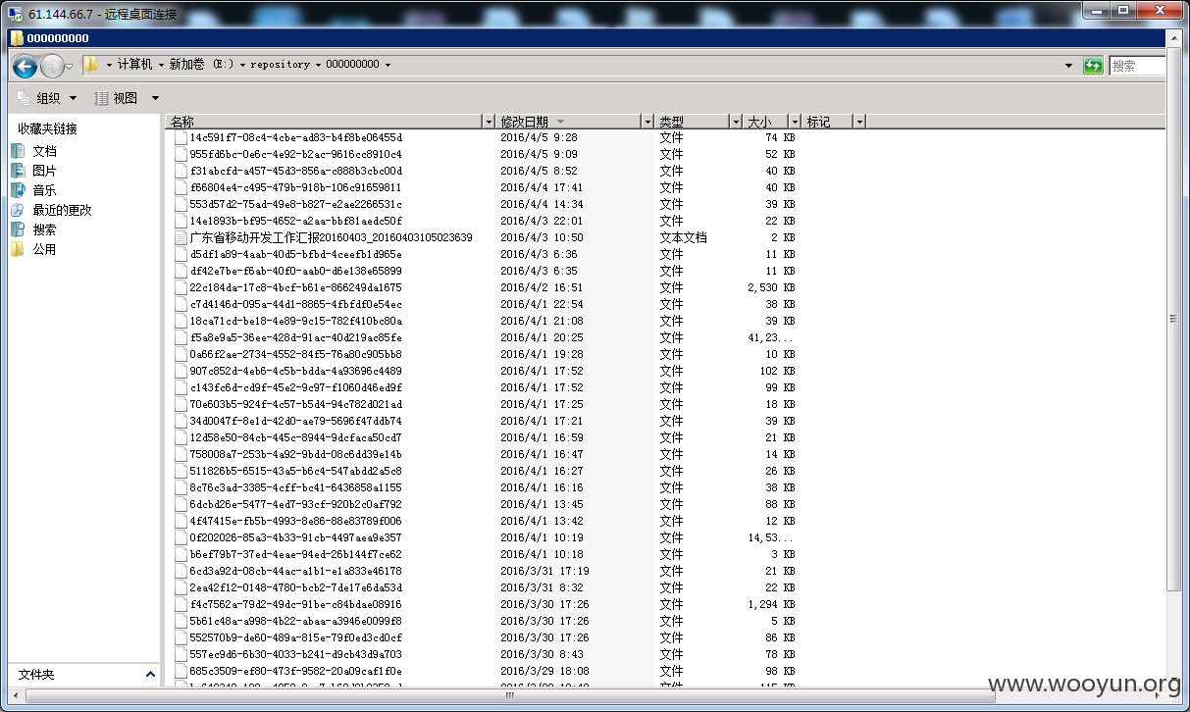1190x712 pixels.
Task: Select file 2ea42f12-0148-4780-bcb2-7de17e6da53d
Action: coord(295,587)
